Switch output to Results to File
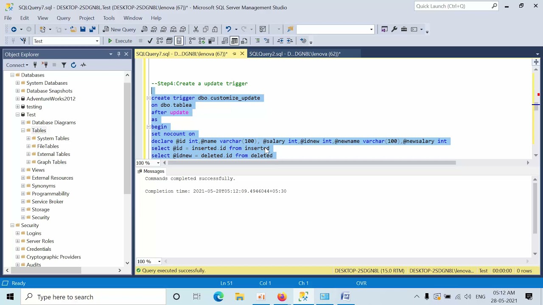Screen dimensions: 543x305 pyautogui.click(x=244, y=41)
